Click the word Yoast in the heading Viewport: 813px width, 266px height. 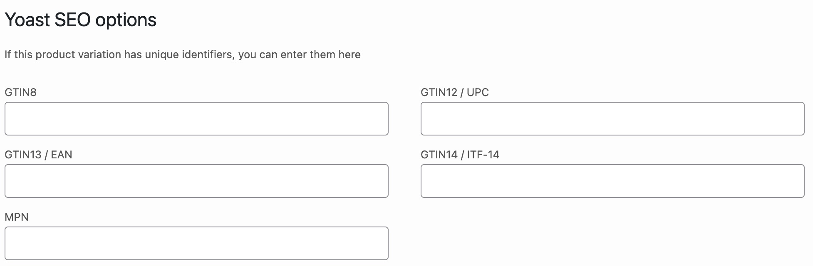[x=27, y=20]
